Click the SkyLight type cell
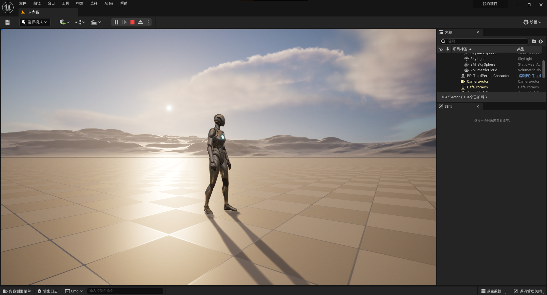 525,59
